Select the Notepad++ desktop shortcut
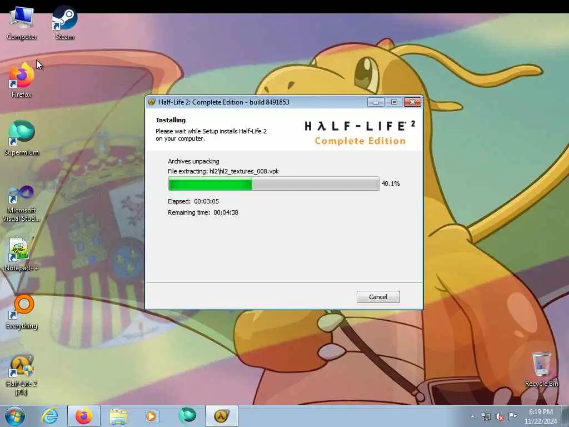 [22, 254]
